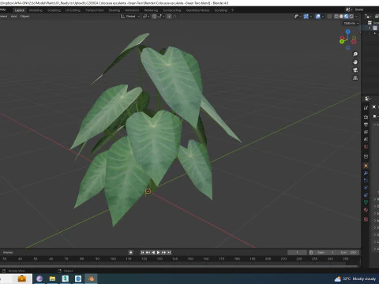Open the pivot point dropdown

tap(146, 17)
